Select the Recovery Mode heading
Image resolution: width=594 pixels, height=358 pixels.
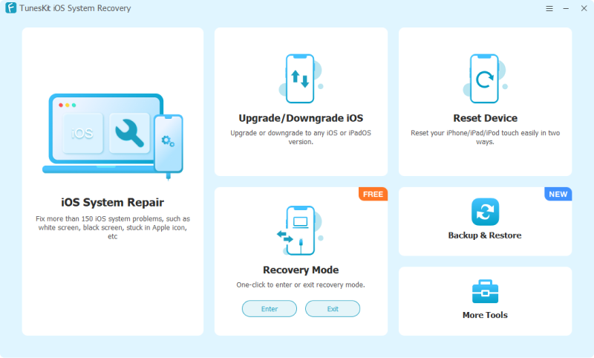(301, 270)
